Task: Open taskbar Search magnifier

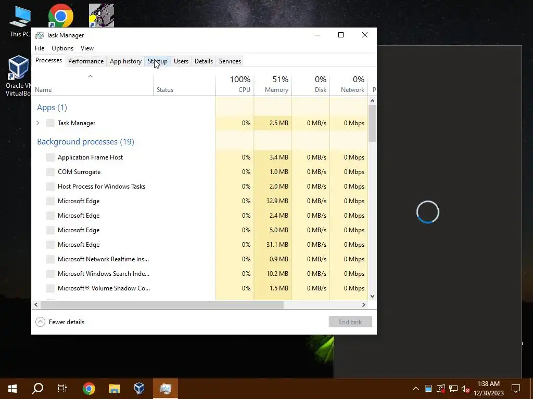Action: (37, 389)
